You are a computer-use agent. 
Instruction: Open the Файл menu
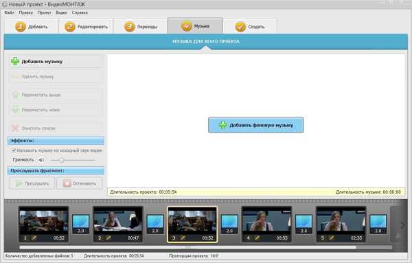(10, 12)
